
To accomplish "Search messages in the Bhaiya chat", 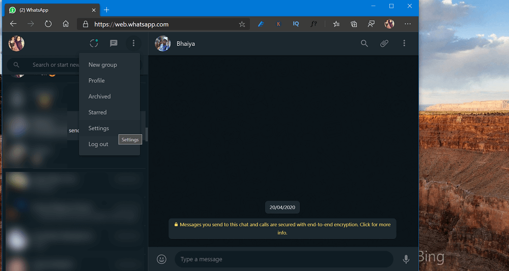I will [364, 43].
